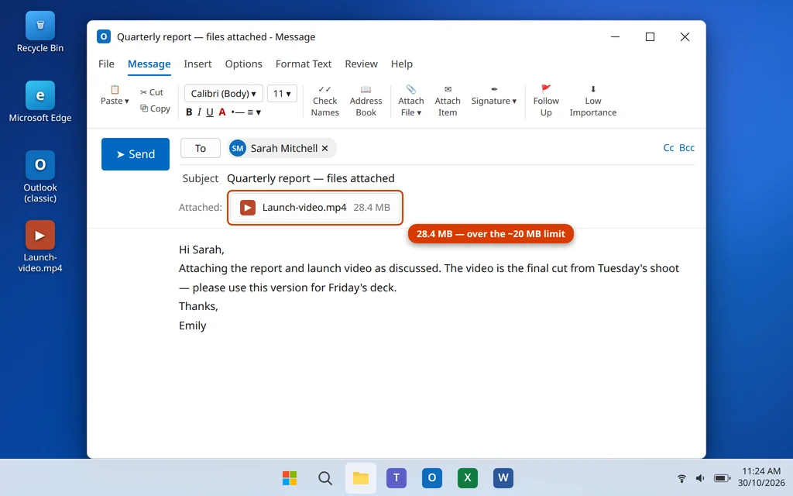
Task: Open the File tab
Action: click(x=106, y=64)
